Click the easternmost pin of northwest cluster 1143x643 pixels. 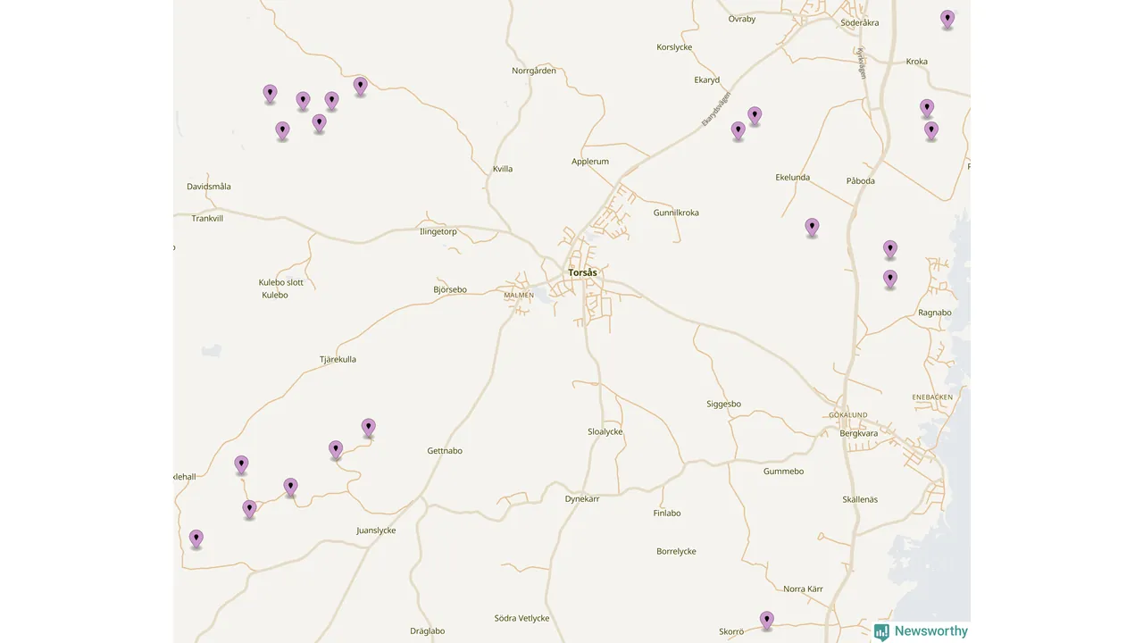click(x=360, y=86)
